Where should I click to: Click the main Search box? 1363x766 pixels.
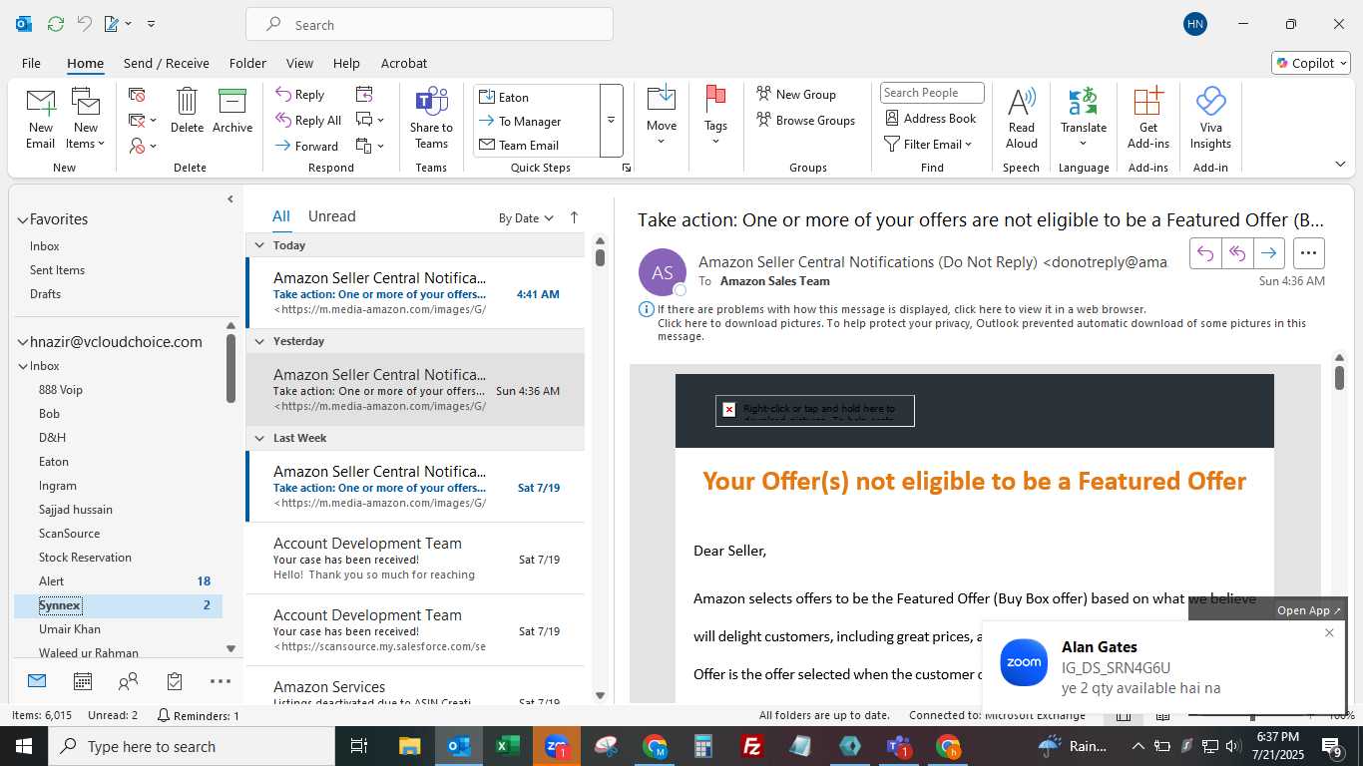(x=429, y=25)
